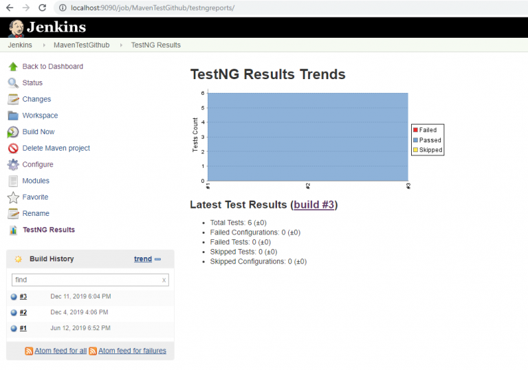Open the Workspace link

coord(40,116)
